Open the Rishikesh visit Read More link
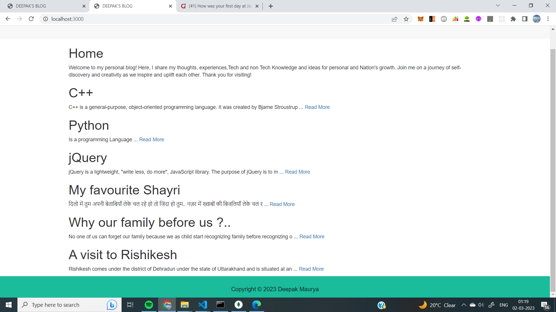The height and width of the screenshot is (312, 556). coord(311,269)
